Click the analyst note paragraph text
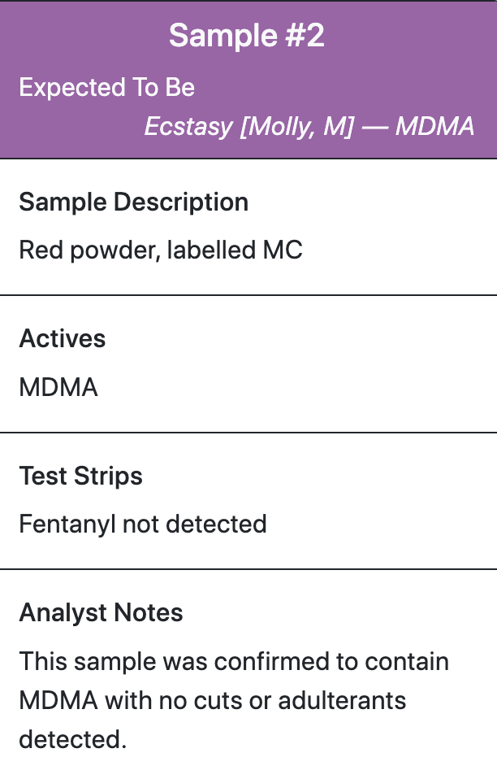Image resolution: width=497 pixels, height=779 pixels. coord(234,700)
